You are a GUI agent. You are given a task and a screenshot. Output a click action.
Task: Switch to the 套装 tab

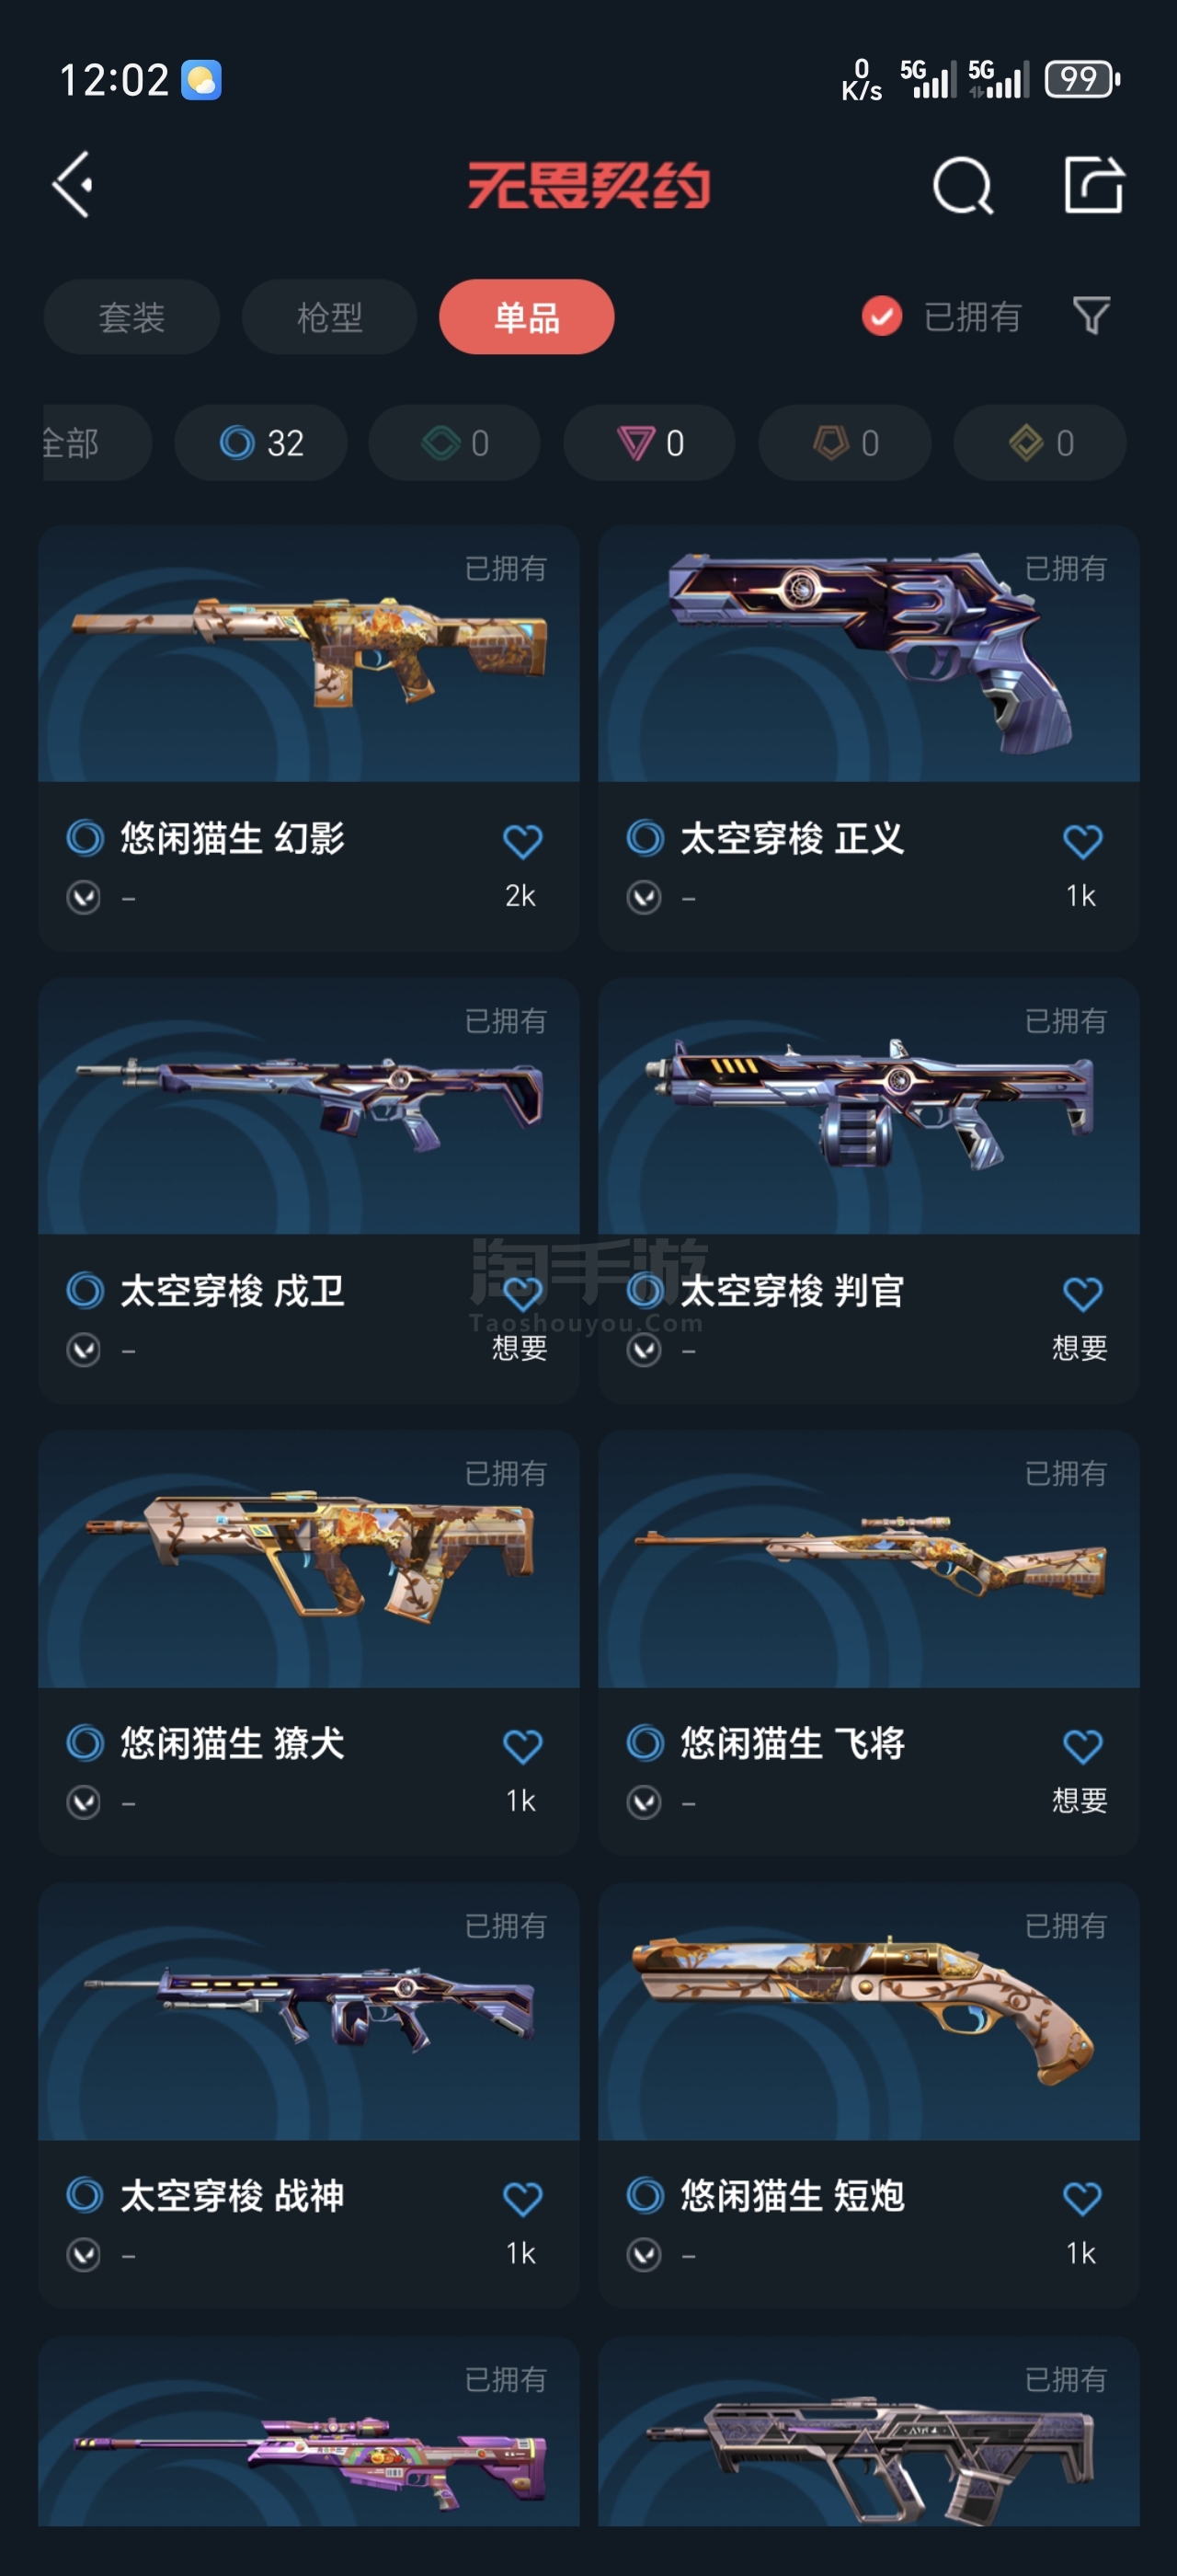[x=131, y=317]
